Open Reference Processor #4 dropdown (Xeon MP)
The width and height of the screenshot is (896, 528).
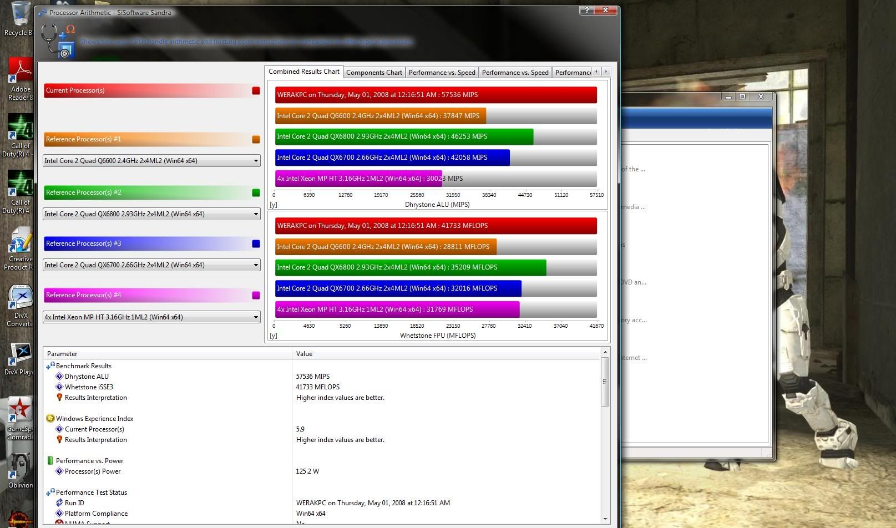(x=151, y=317)
